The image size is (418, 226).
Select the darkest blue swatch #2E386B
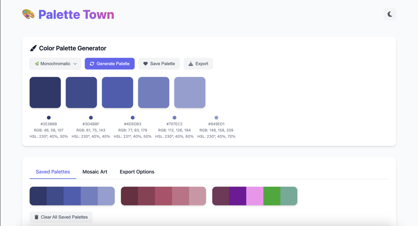pyautogui.click(x=45, y=92)
